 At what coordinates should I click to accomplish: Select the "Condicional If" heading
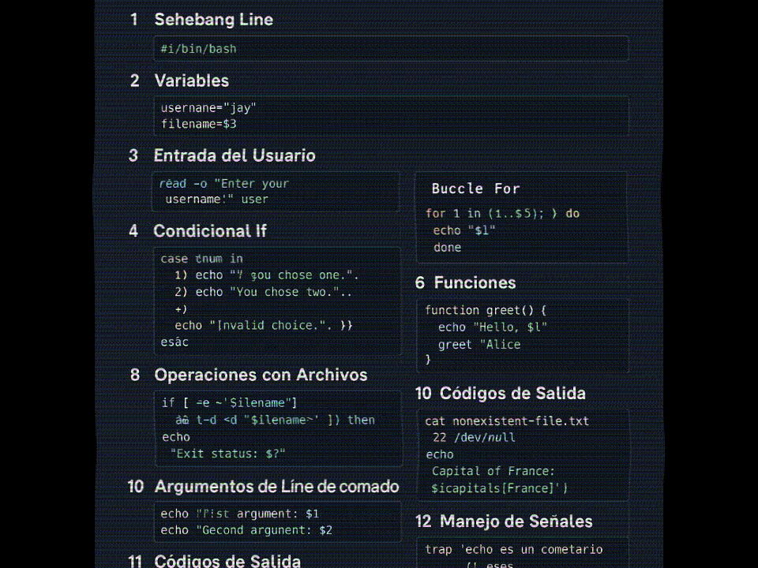(x=209, y=230)
